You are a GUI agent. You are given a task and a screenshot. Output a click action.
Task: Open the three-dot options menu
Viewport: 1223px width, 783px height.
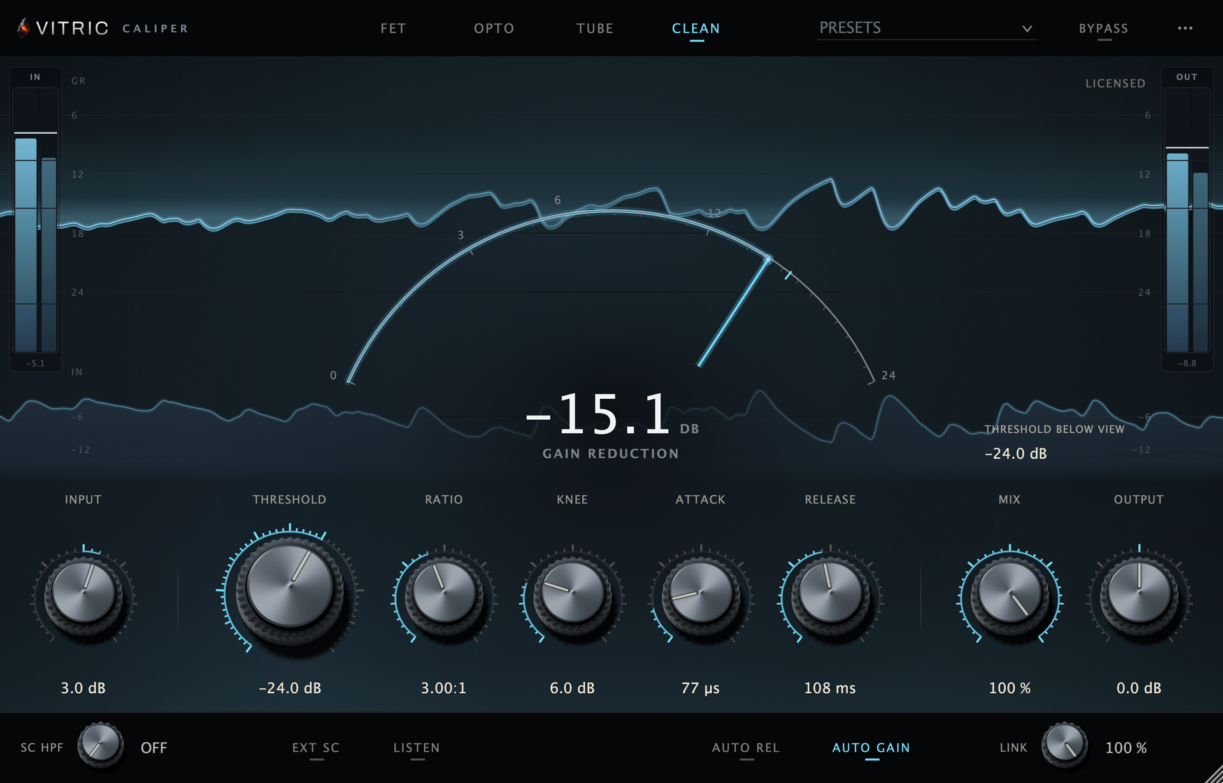1185,28
